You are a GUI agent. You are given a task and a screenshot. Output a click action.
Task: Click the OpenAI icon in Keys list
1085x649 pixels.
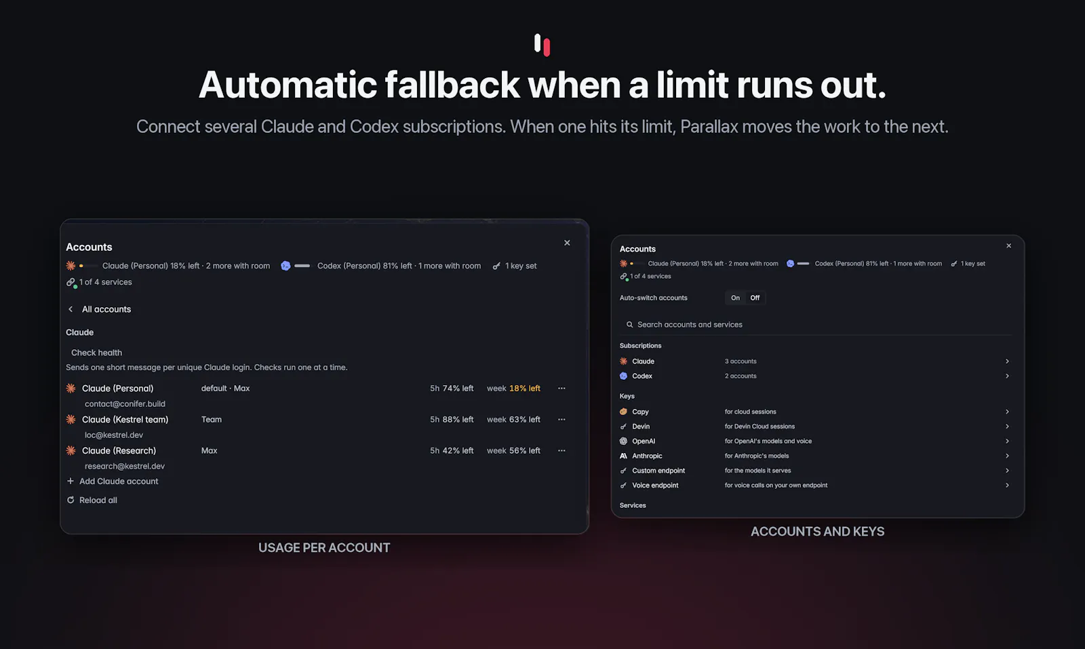tap(623, 441)
